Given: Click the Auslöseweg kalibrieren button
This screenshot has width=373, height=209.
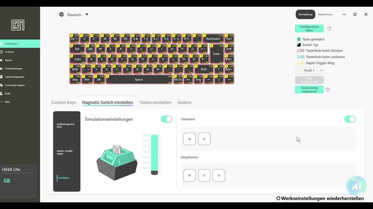Looking at the screenshot, I should pos(309,90).
